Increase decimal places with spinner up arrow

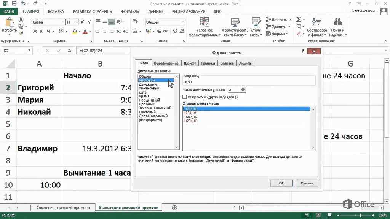pyautogui.click(x=243, y=88)
